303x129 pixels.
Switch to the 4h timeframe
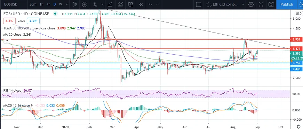point(48,4)
